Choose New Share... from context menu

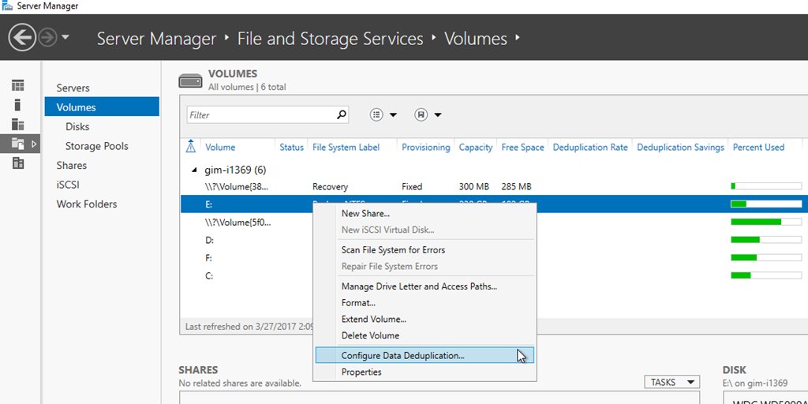point(425,213)
